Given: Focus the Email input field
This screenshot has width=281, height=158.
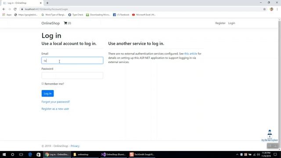Looking at the screenshot, I should click(x=72, y=61).
